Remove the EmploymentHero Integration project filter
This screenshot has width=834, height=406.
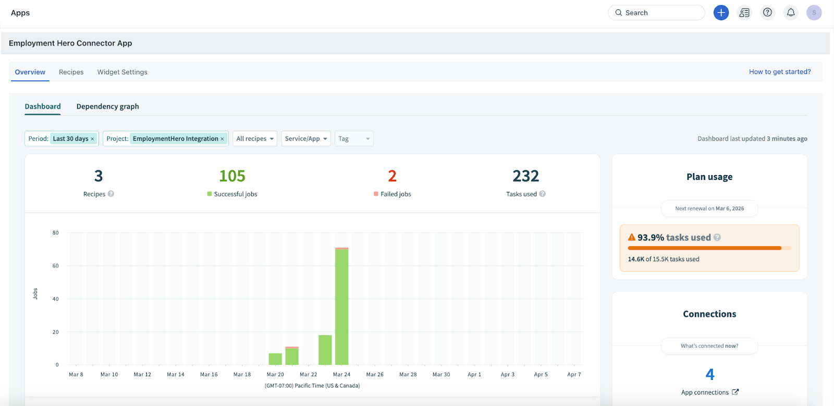[x=222, y=139]
